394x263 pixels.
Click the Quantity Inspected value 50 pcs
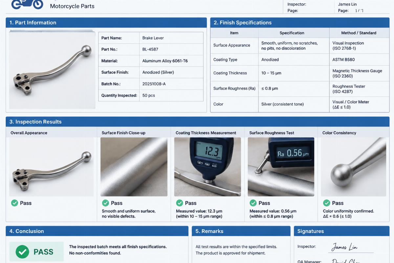(x=148, y=95)
